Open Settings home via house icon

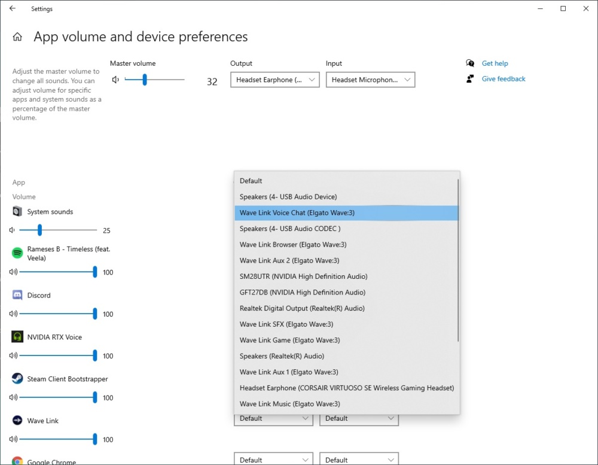pyautogui.click(x=17, y=37)
